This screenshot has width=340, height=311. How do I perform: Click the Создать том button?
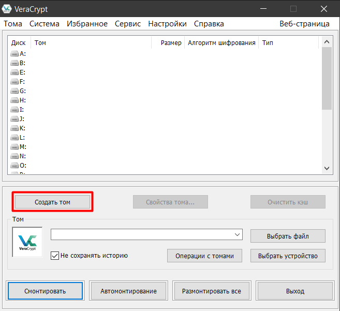click(x=52, y=202)
